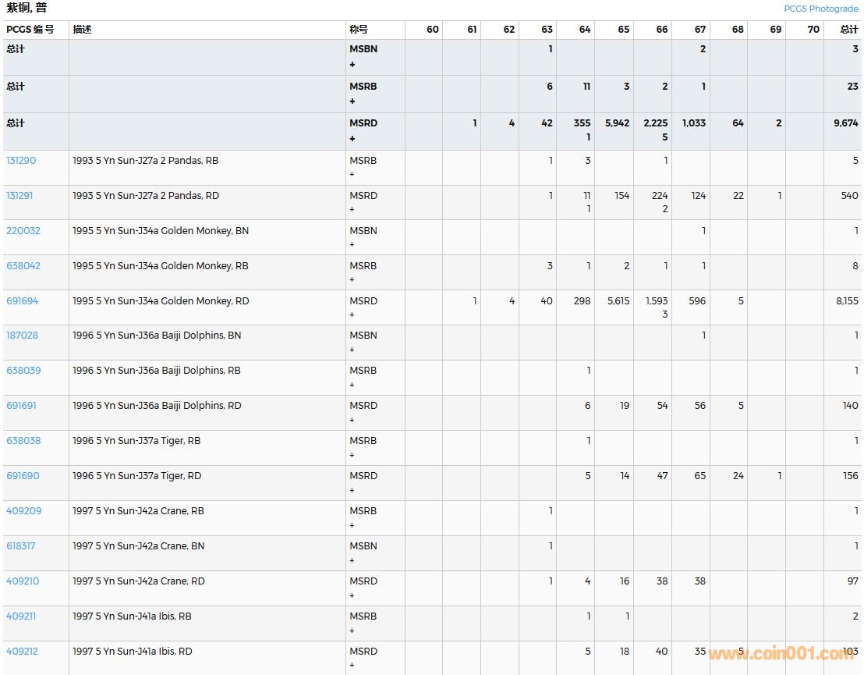Click PCGS number 131291 for Pandas RD

(21, 196)
